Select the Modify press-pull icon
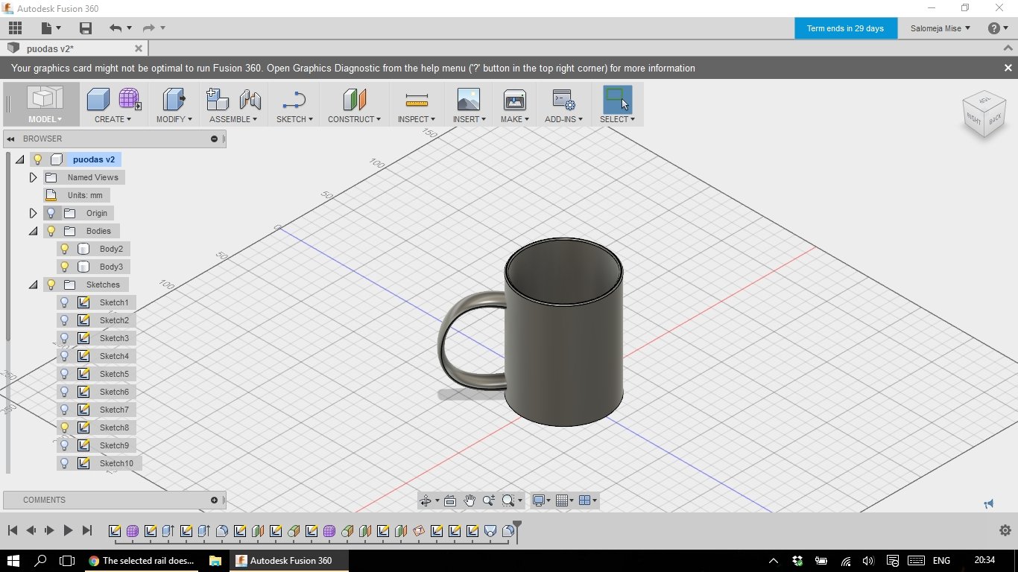 click(x=174, y=99)
